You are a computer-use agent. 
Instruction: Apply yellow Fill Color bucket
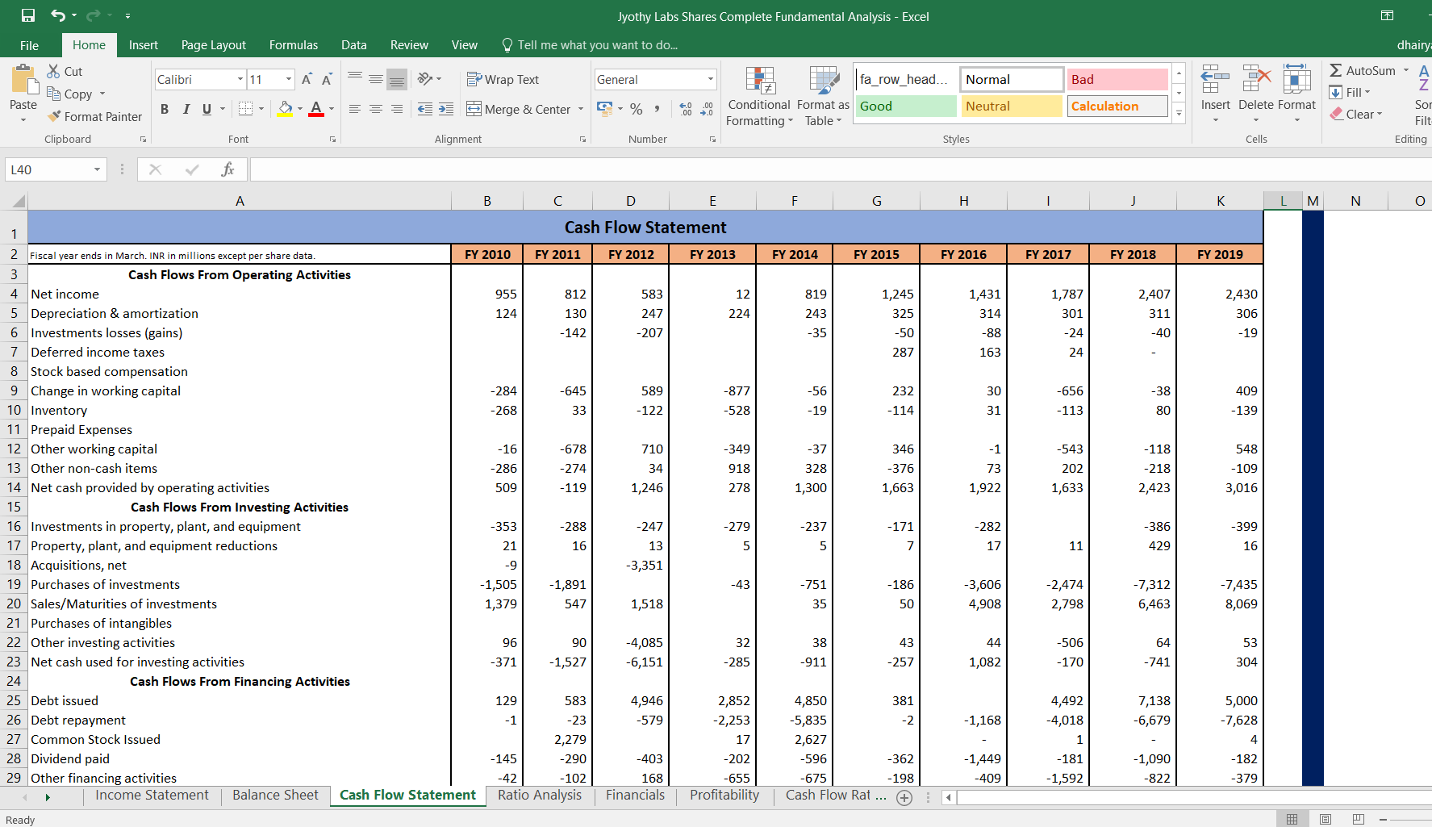(x=285, y=109)
